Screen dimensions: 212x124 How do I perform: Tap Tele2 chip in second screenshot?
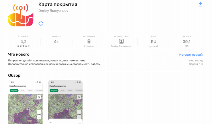[70, 91]
